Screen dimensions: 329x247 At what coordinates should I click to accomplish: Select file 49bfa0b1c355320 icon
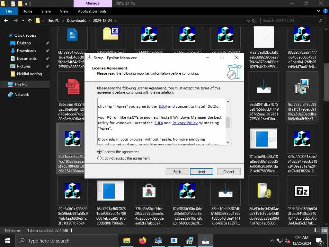(73, 191)
